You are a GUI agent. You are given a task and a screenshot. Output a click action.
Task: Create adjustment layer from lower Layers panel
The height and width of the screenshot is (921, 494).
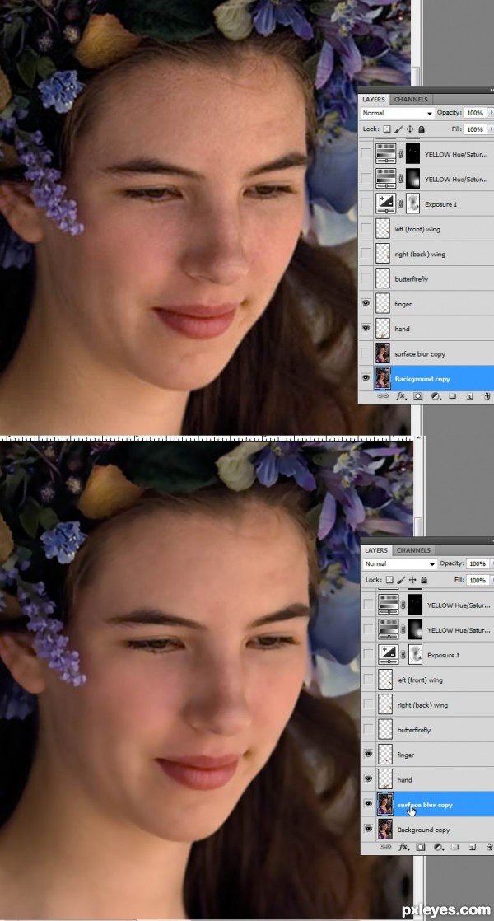438,847
